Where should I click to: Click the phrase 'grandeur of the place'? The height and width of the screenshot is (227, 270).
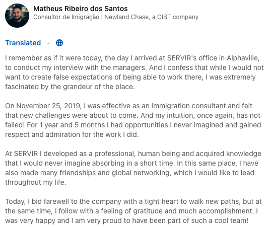pos(99,87)
